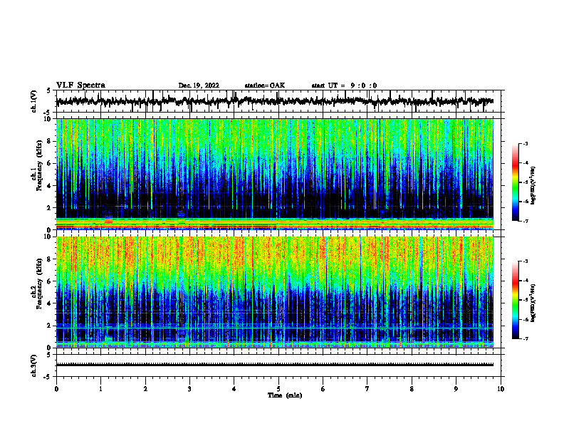Click the "ch.3(V)" waveform axis label
The width and height of the screenshot is (564, 436).
[34, 366]
